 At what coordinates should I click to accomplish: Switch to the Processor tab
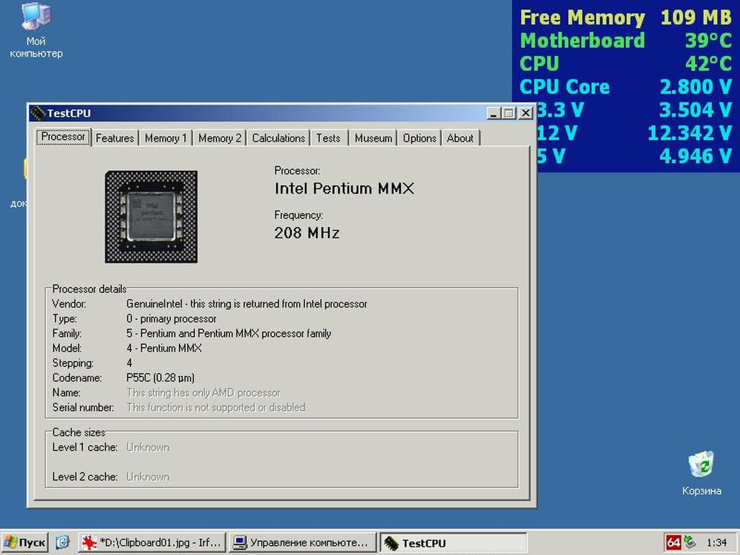(x=63, y=137)
